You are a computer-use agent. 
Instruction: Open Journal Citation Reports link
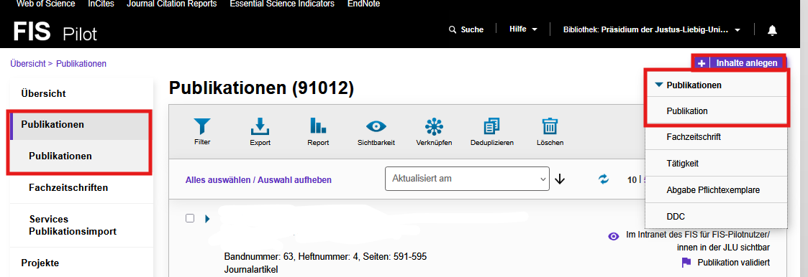(x=171, y=4)
